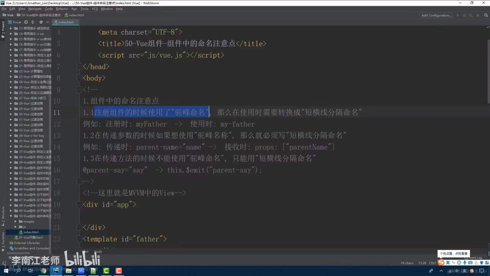Expand the images folder

coord(15,221)
